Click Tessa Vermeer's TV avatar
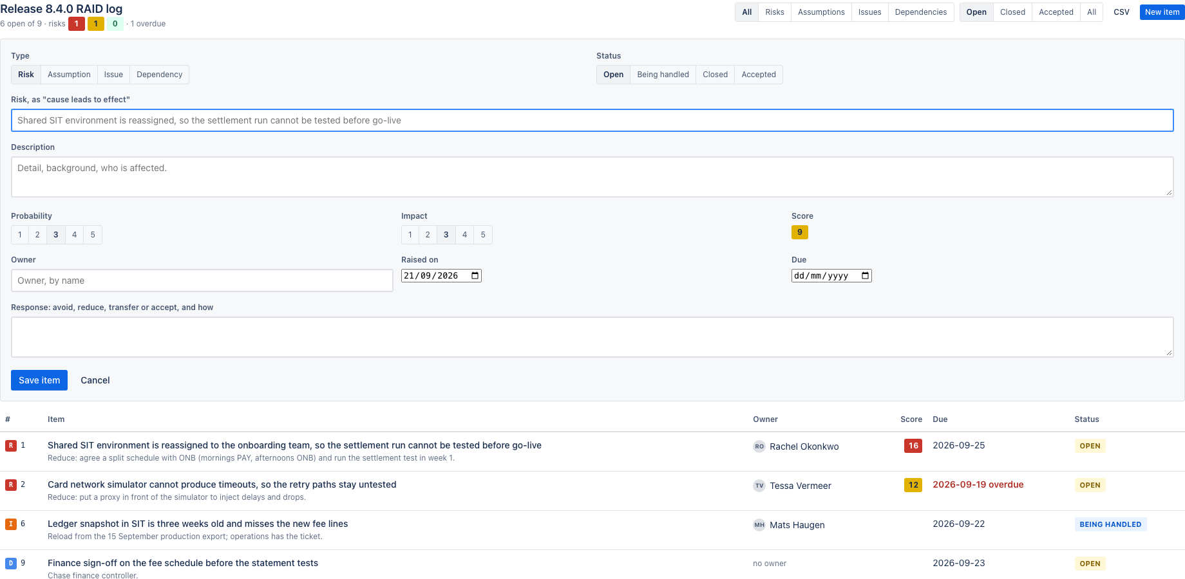The image size is (1185, 579). point(759,486)
